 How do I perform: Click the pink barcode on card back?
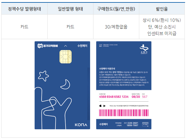click(124, 113)
